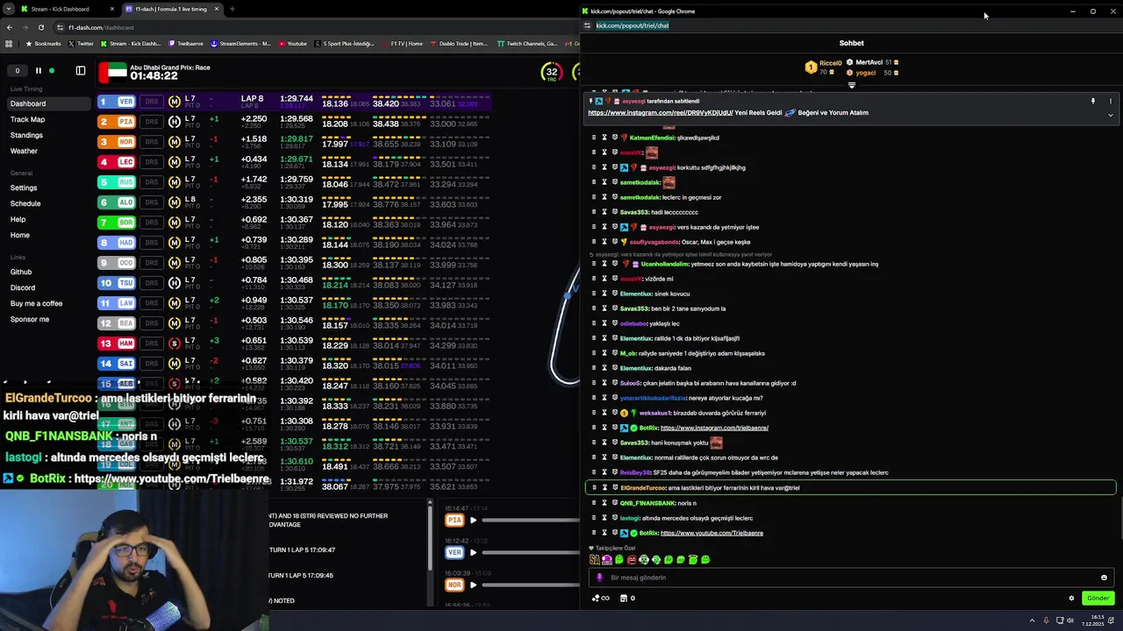
Task: Delete the QNB_F1NANSBANK 'noris n' message
Action: [594, 503]
